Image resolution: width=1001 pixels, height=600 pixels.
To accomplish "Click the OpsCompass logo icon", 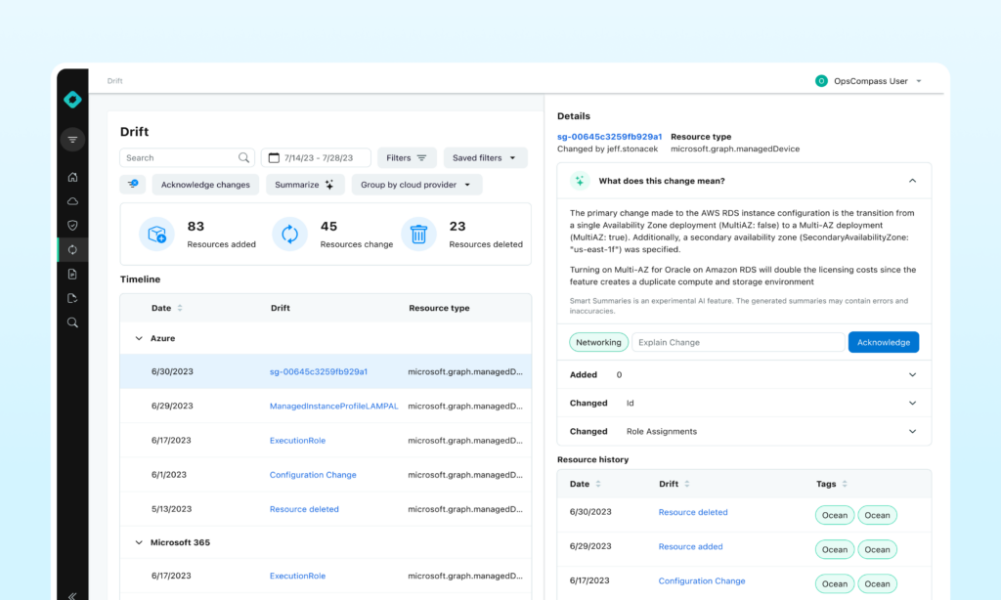I will [x=72, y=100].
